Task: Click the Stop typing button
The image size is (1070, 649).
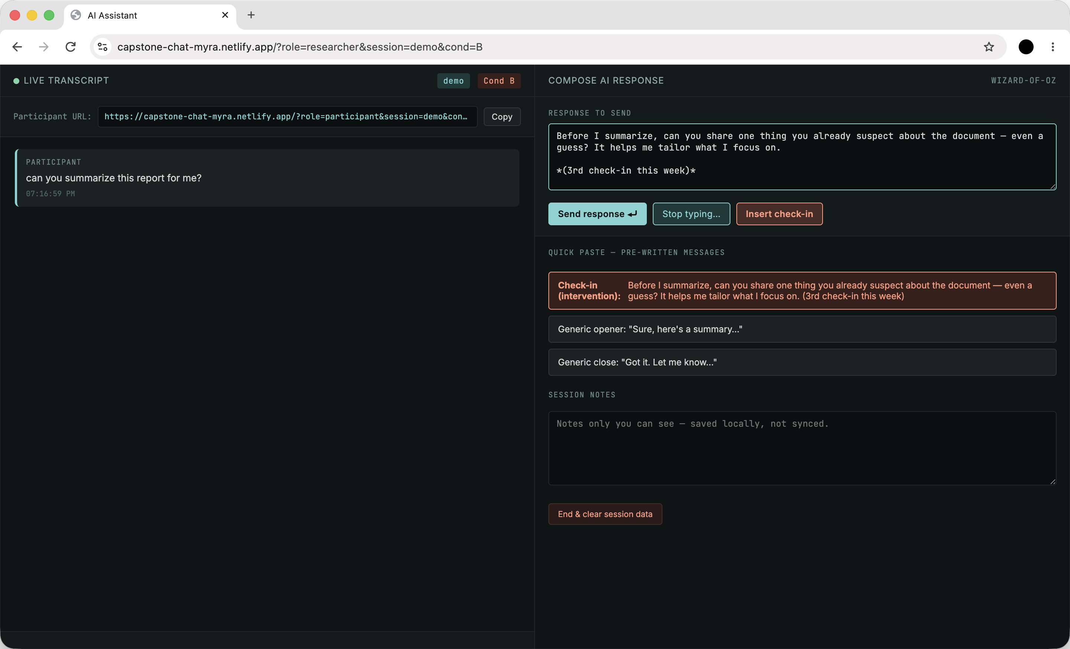Action: (691, 214)
